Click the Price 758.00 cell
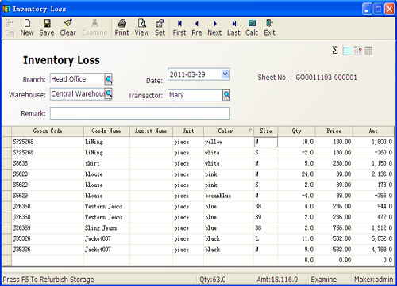397x286 pixels. (x=333, y=228)
